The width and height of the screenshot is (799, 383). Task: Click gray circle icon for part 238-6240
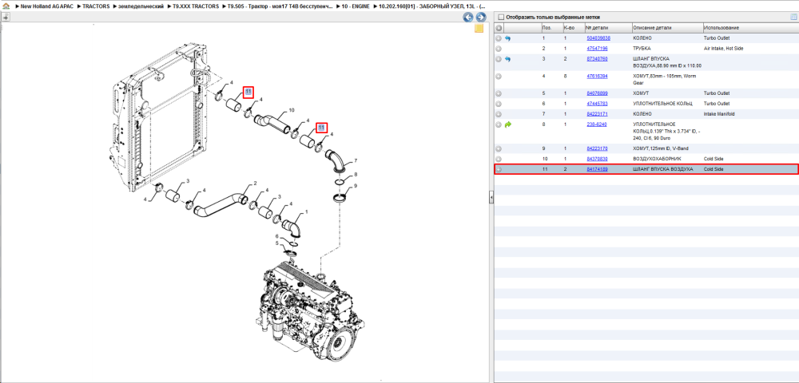click(499, 124)
